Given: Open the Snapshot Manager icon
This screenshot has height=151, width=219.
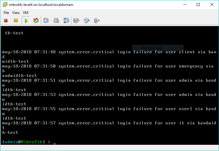Looking at the screenshot, I should click(x=66, y=20).
